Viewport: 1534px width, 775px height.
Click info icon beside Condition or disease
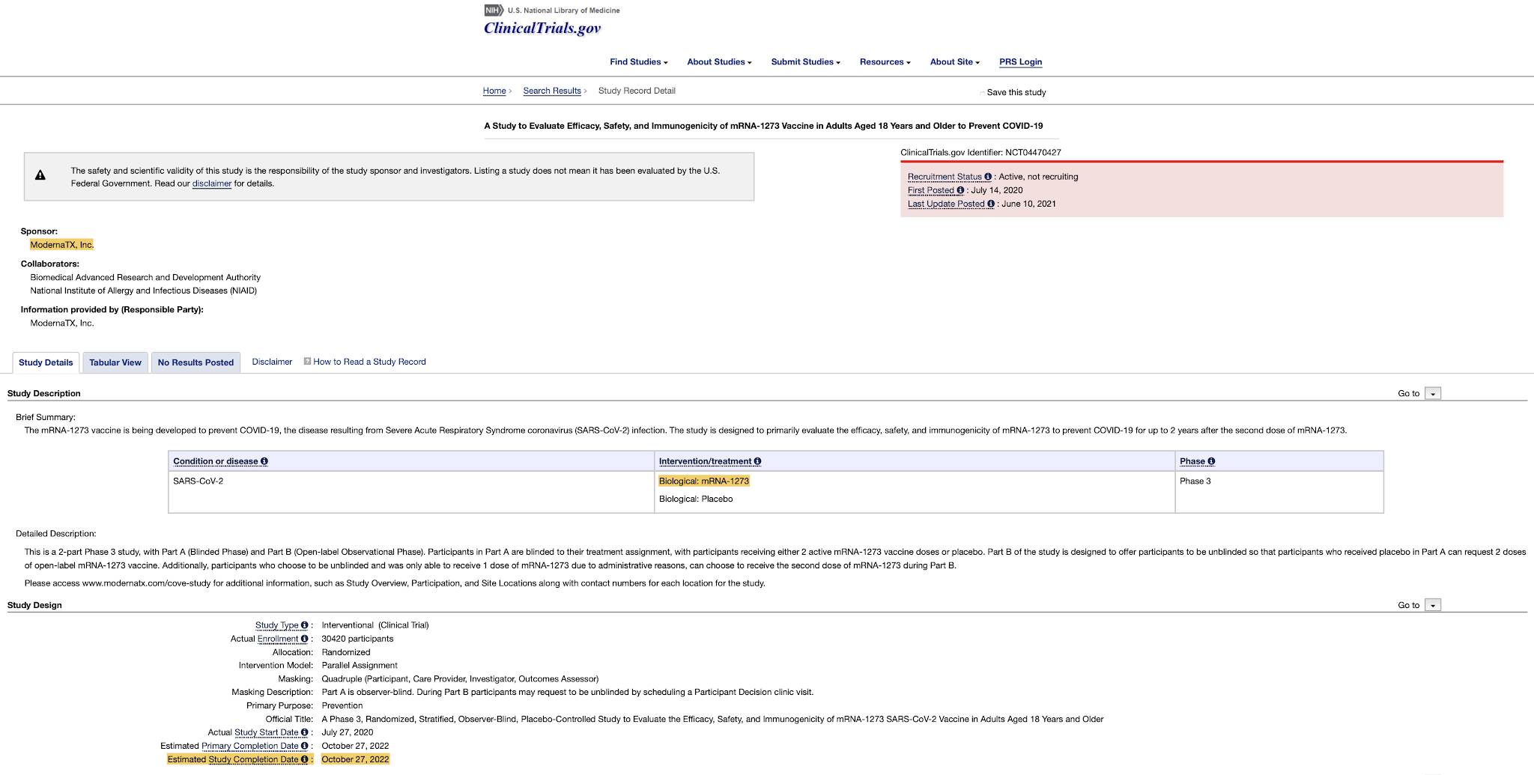[264, 461]
